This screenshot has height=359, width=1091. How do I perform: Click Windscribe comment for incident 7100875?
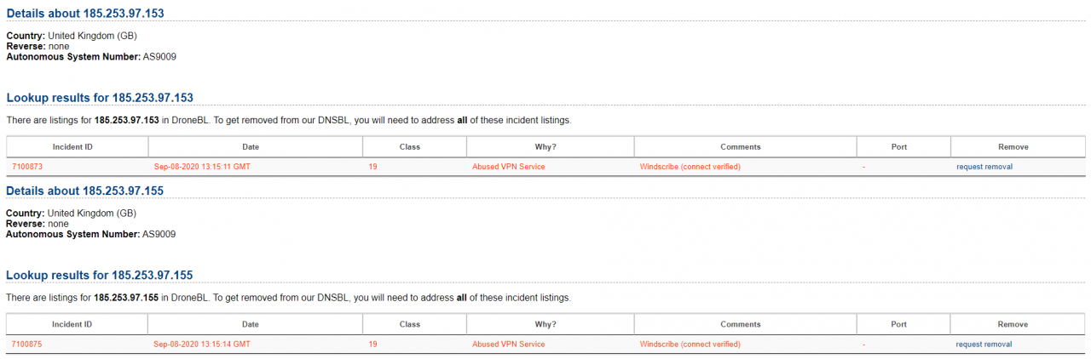pyautogui.click(x=690, y=345)
